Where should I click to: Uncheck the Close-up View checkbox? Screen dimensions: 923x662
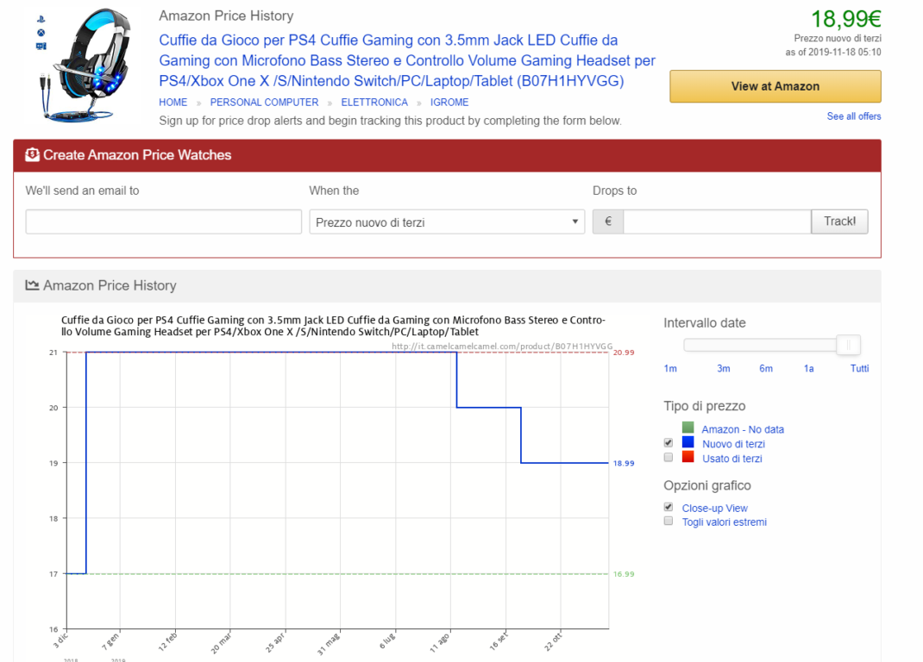coord(669,507)
